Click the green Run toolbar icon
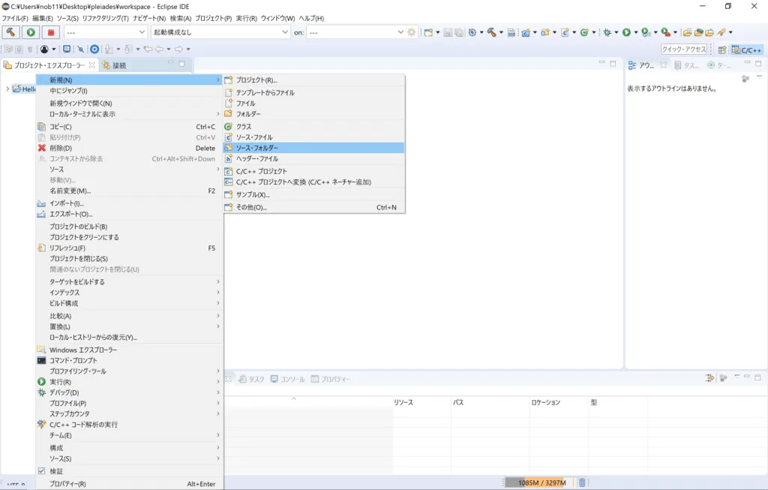Viewport: 768px width, 490px height. (626, 32)
